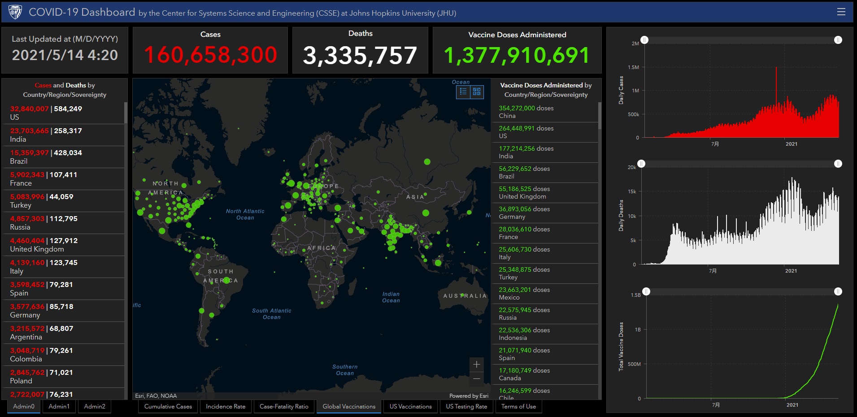Open the Cumulative Cases map tab
This screenshot has height=417, width=857.
[168, 406]
